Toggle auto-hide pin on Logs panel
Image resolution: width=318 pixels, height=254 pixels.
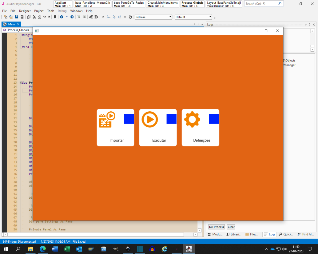[x=310, y=24]
